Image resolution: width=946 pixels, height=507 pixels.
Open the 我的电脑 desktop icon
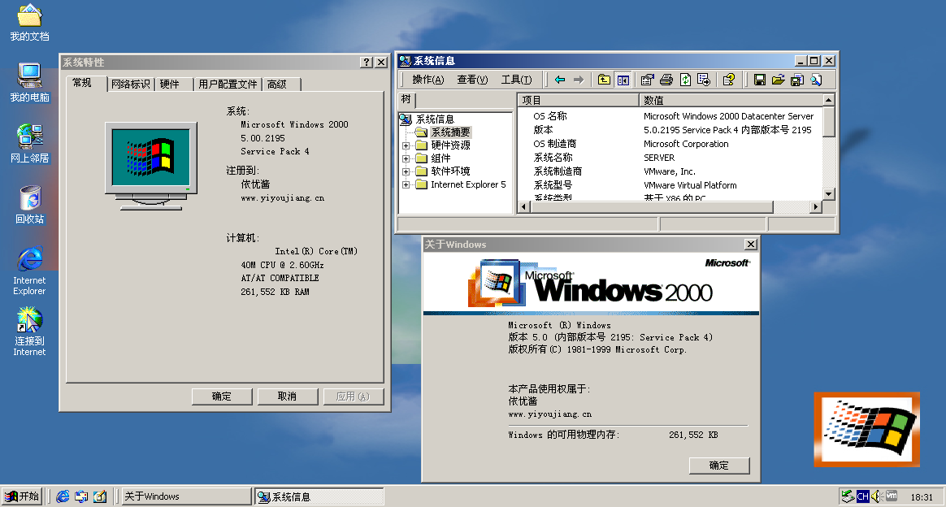29,83
